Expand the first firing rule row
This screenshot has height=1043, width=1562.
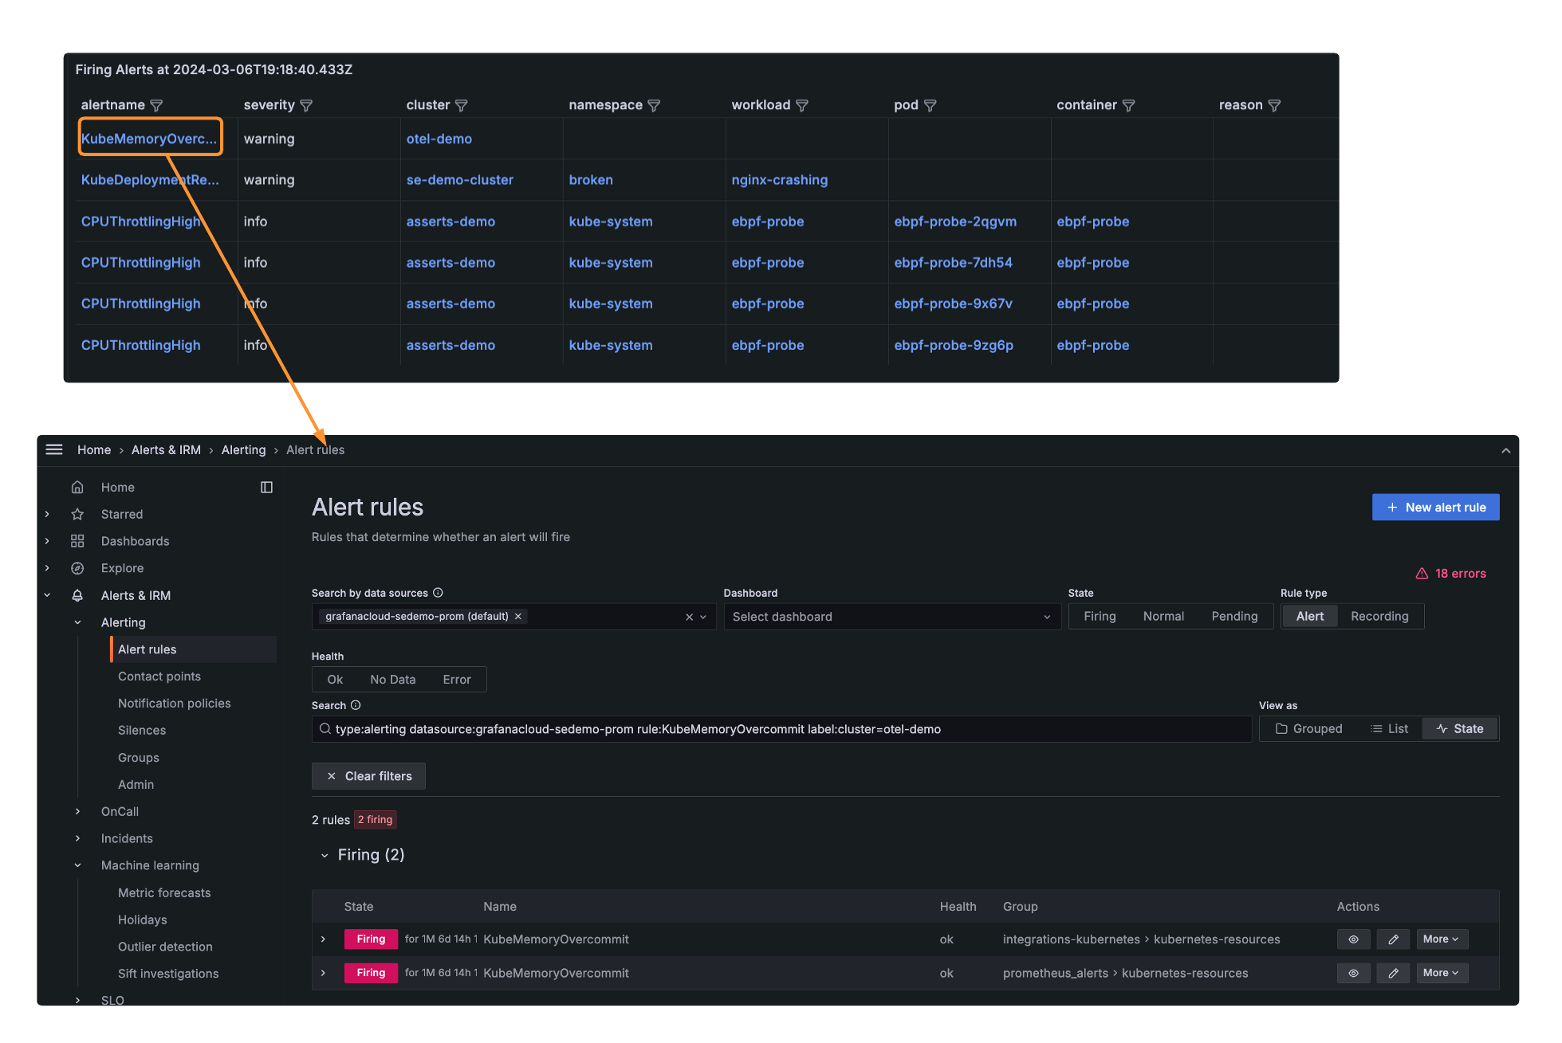click(x=323, y=939)
